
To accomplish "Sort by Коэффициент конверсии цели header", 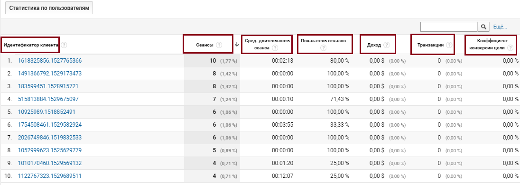I will coord(492,44).
